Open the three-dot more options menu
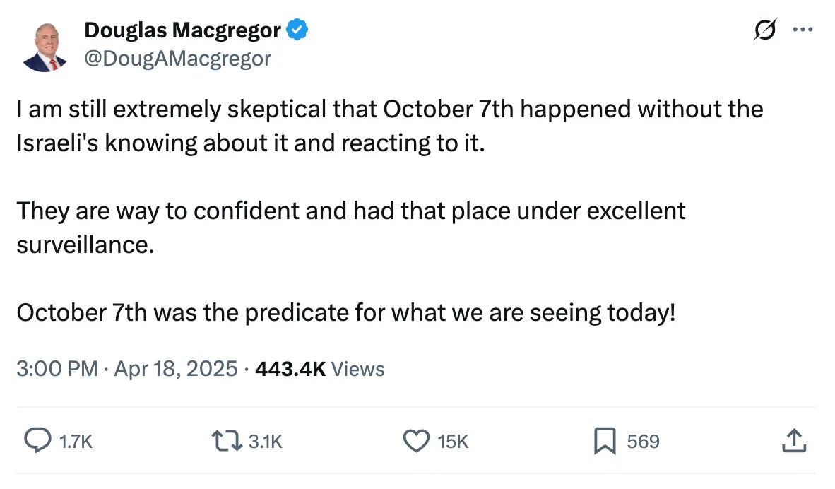Viewport: 835px width, 489px height. (x=803, y=30)
